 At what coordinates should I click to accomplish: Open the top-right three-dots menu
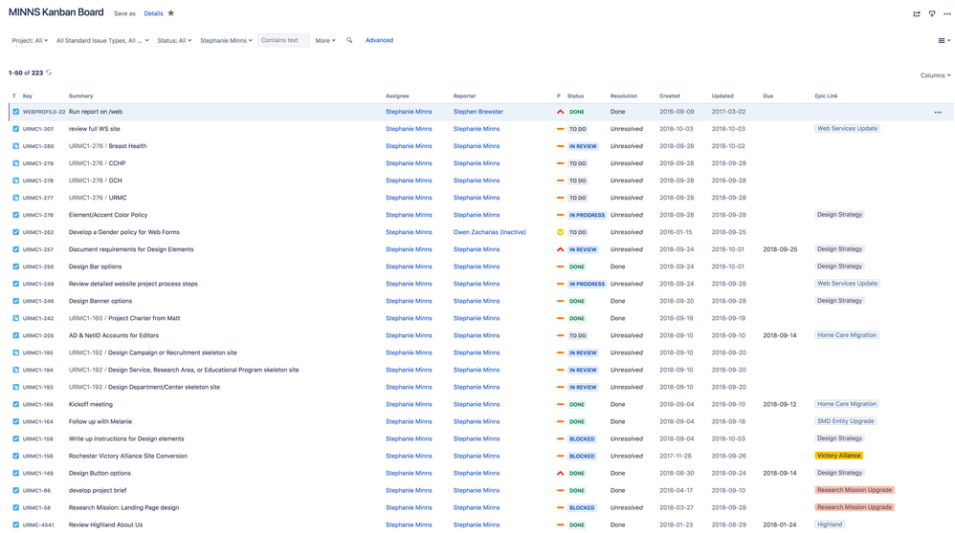pyautogui.click(x=946, y=13)
